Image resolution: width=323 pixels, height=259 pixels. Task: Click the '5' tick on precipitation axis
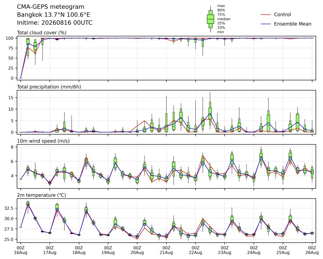pos(12,121)
